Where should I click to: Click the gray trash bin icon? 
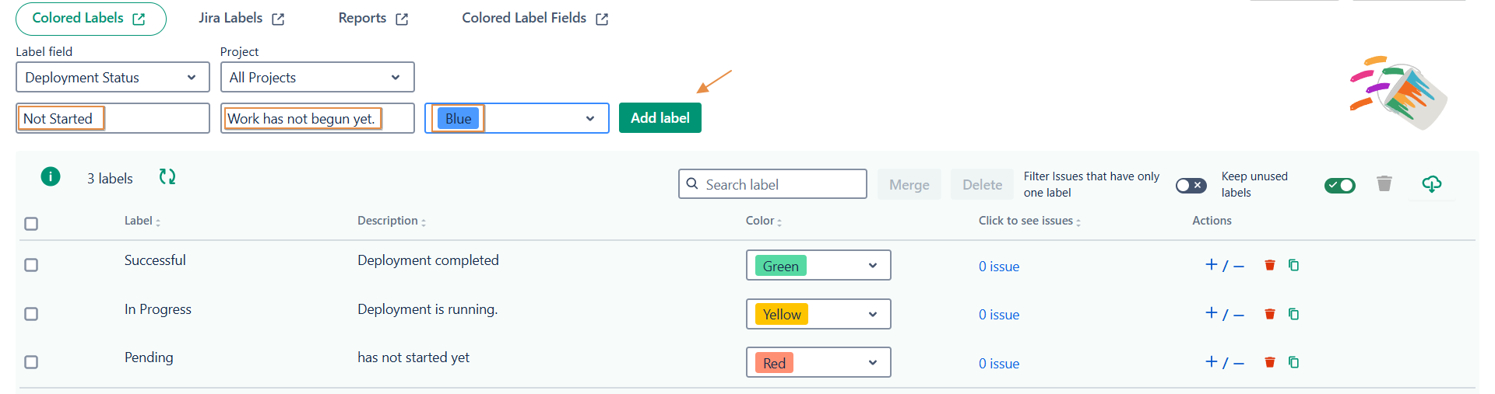point(1384,184)
